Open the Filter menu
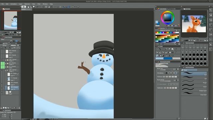This screenshot has height=120, width=213. click(x=39, y=4)
